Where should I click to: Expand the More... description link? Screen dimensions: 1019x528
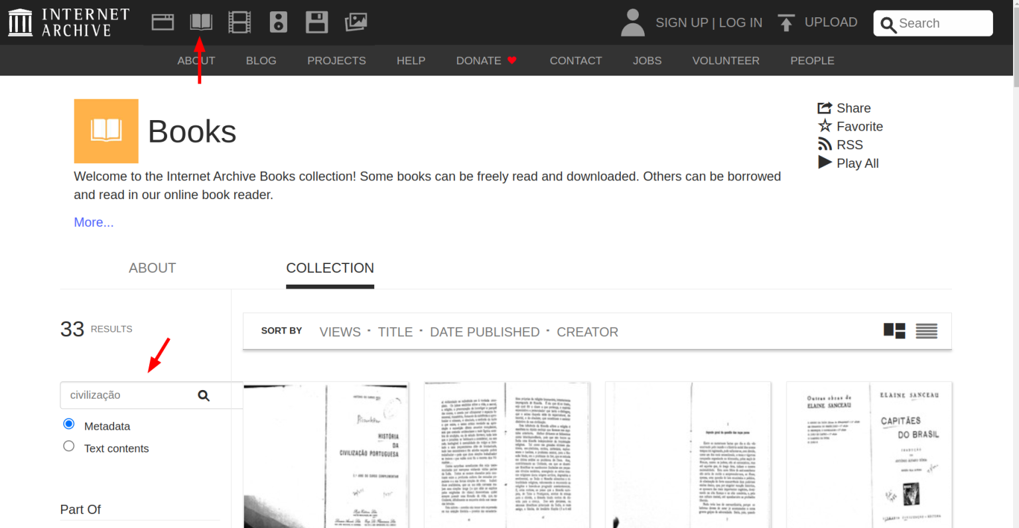coord(94,222)
